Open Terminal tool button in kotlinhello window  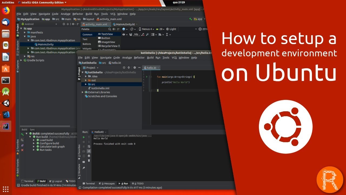click(88, 184)
